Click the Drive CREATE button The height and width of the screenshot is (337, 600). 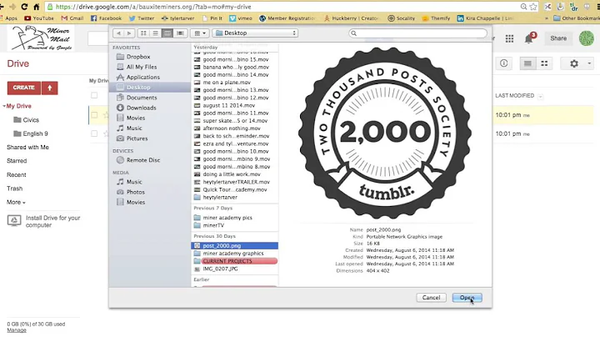pos(23,88)
